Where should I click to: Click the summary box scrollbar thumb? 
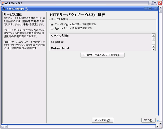click(153, 39)
